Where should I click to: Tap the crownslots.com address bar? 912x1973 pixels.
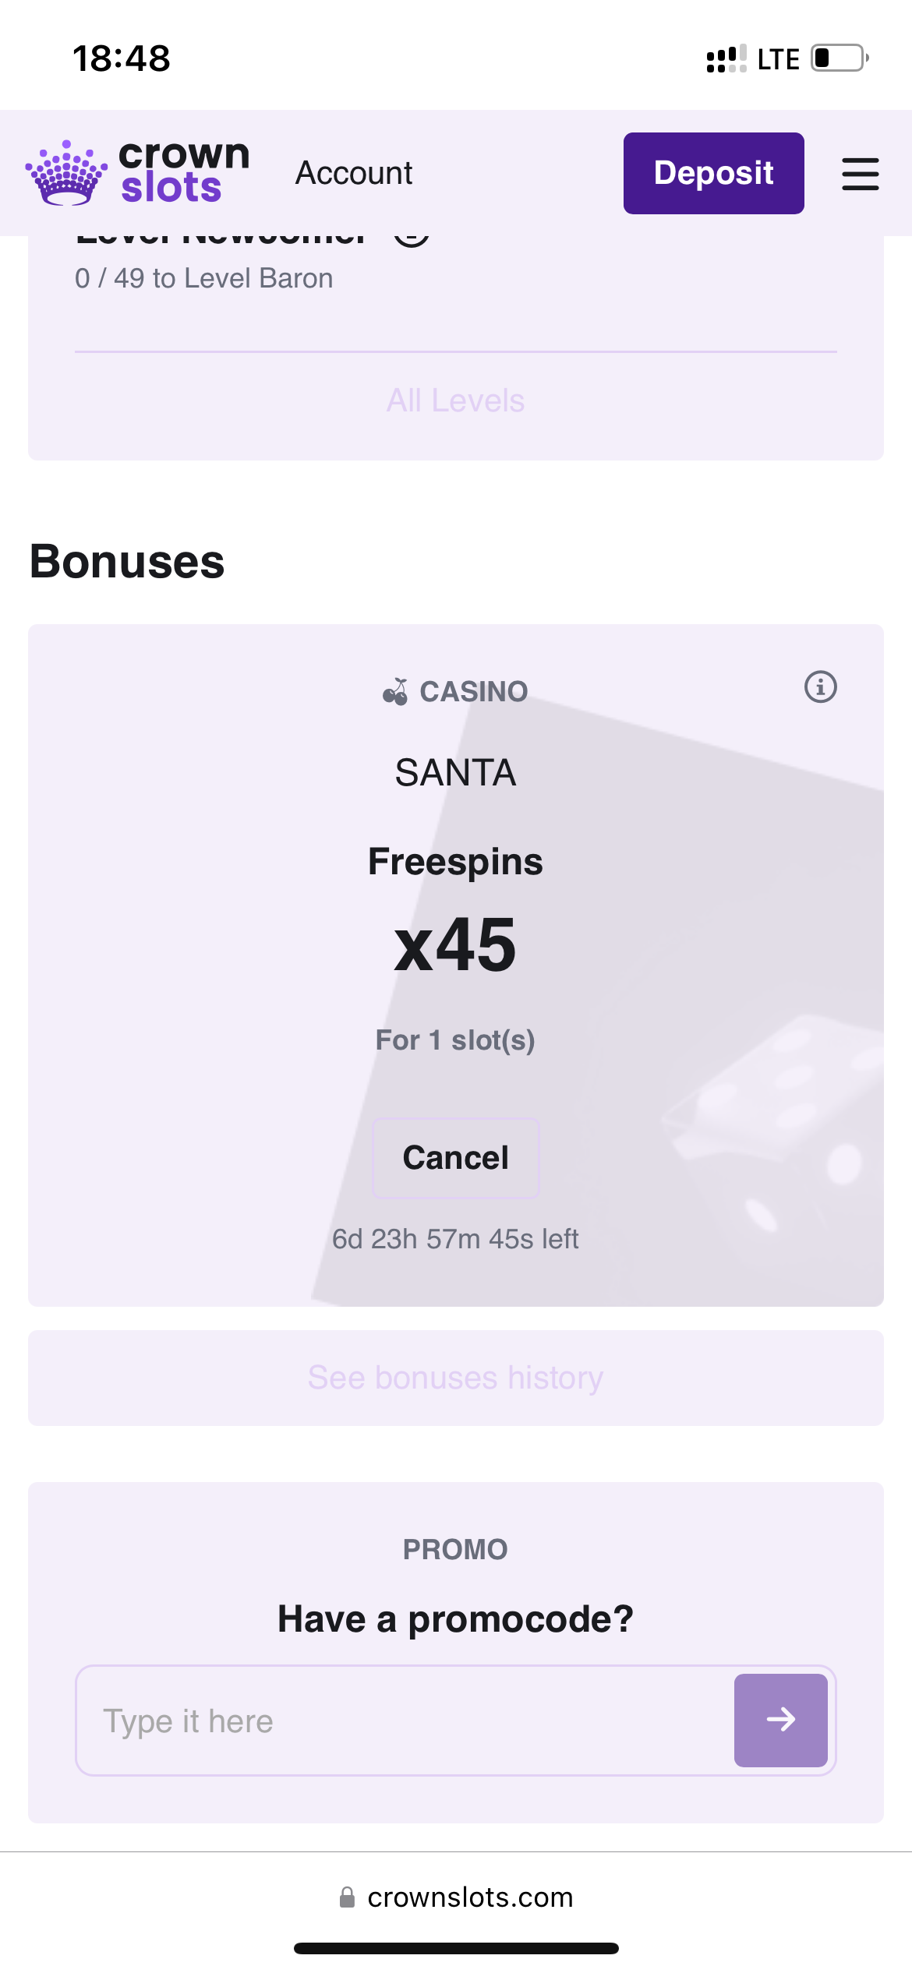tap(469, 1897)
